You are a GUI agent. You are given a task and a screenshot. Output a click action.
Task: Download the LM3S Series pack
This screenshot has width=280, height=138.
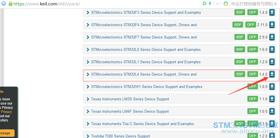[x=272, y=99]
